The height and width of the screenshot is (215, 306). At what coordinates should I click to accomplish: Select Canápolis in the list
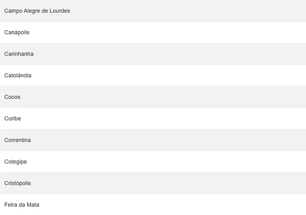pos(17,33)
